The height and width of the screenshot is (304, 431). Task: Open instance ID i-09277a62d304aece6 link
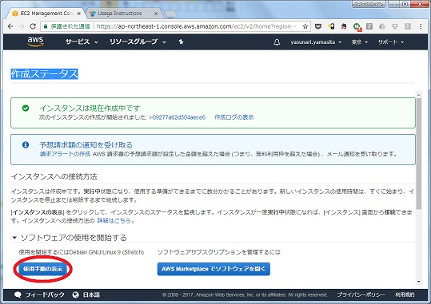click(x=178, y=117)
